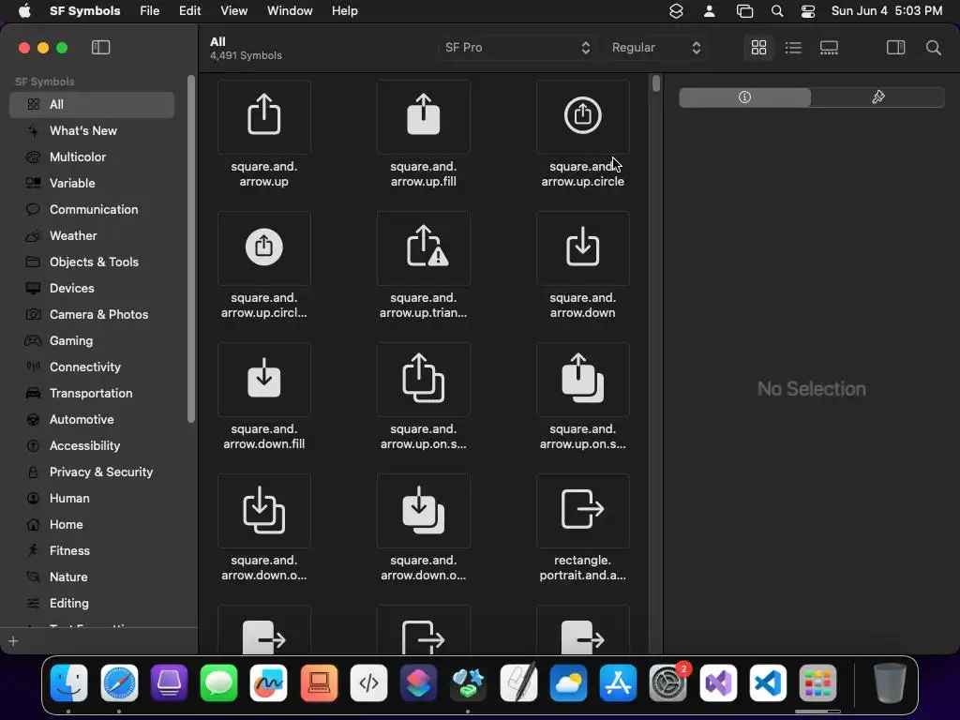The width and height of the screenshot is (960, 720).
Task: Open the What's New category
Action: pyautogui.click(x=92, y=131)
